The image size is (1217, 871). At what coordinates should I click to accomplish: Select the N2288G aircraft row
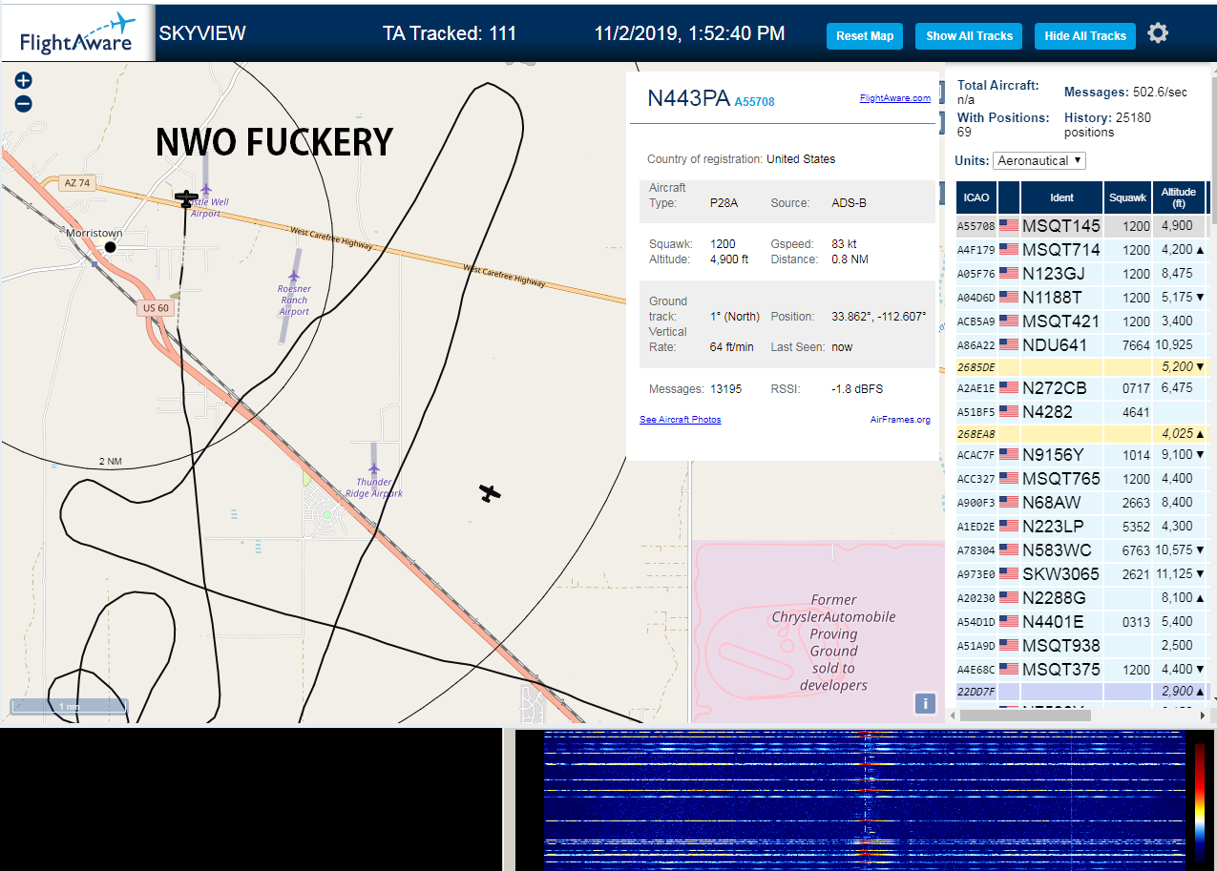pyautogui.click(x=1081, y=598)
